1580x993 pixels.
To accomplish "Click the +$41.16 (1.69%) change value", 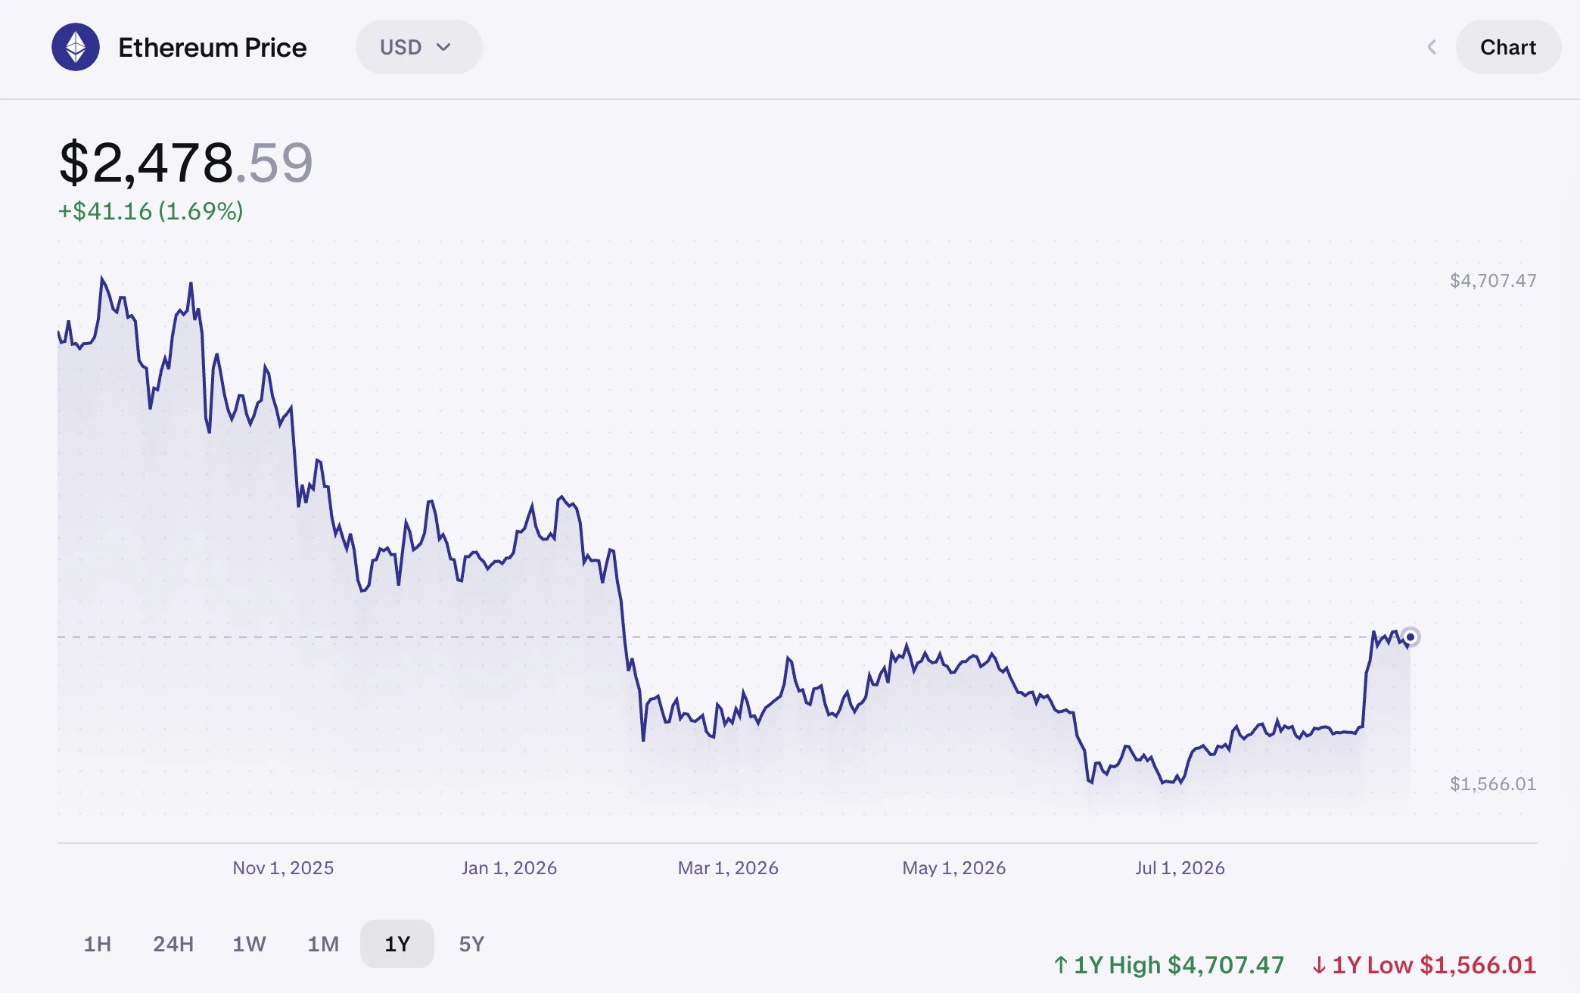I will click(x=151, y=211).
